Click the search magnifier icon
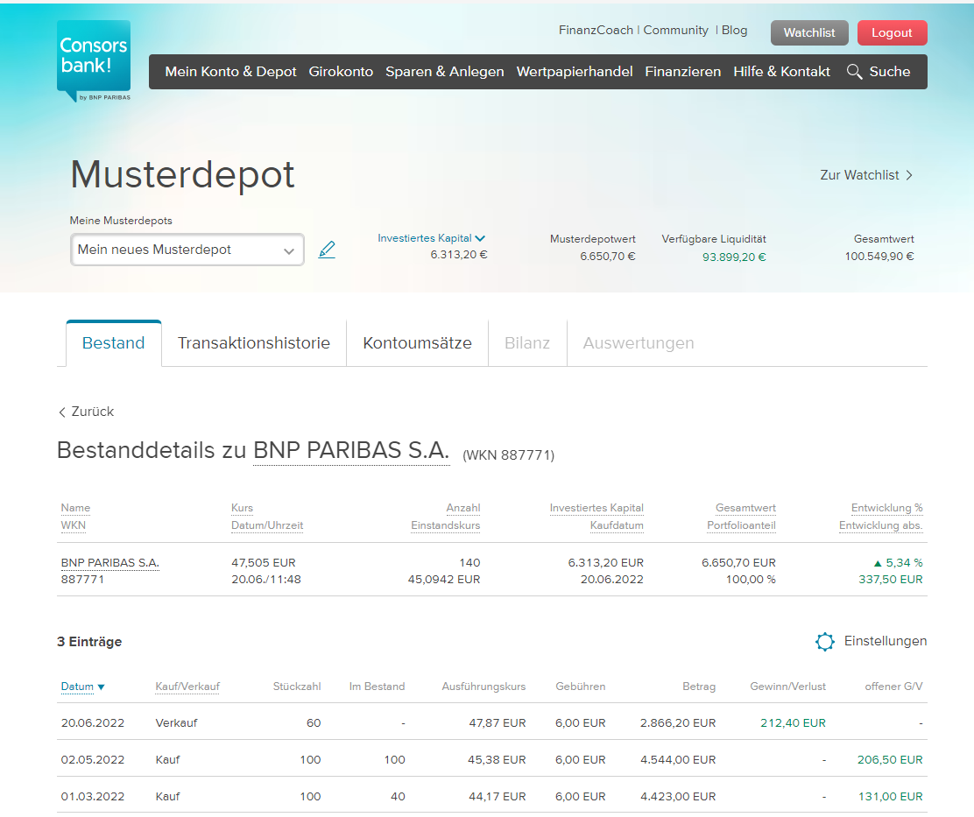Image resolution: width=974 pixels, height=817 pixels. [x=854, y=72]
